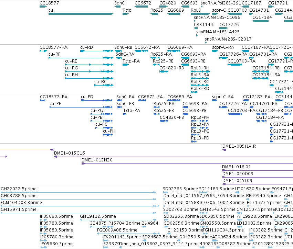Select the CR31144 feature label
The height and width of the screenshot is (249, 293).
[203, 25]
